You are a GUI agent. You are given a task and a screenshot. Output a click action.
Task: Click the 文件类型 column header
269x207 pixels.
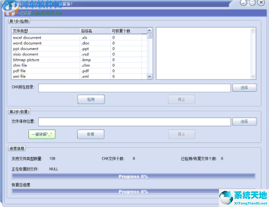pyautogui.click(x=45, y=31)
